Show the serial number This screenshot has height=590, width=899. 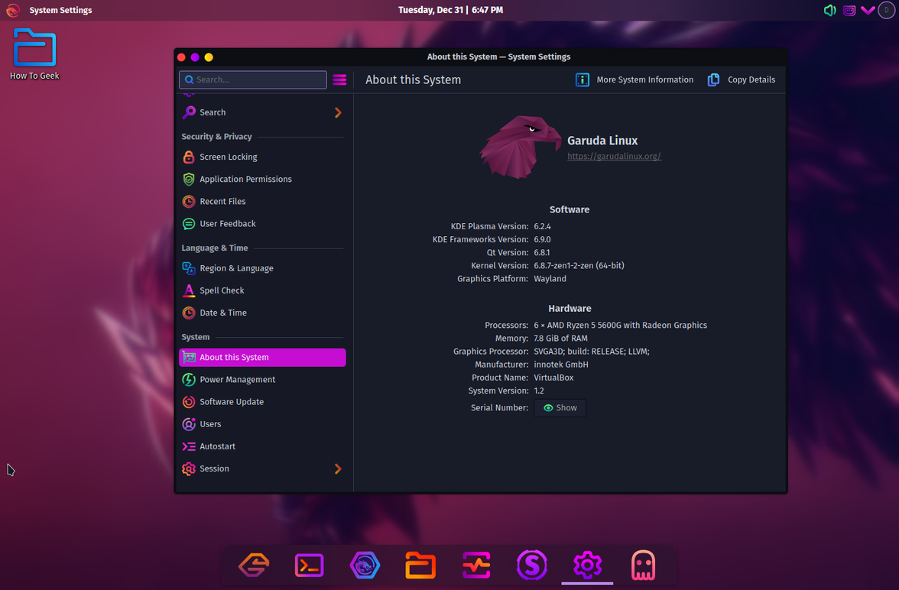click(560, 407)
